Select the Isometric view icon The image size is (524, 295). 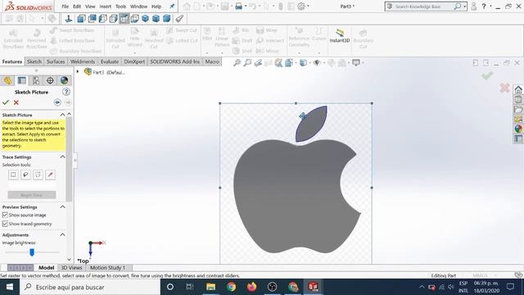click(146, 19)
